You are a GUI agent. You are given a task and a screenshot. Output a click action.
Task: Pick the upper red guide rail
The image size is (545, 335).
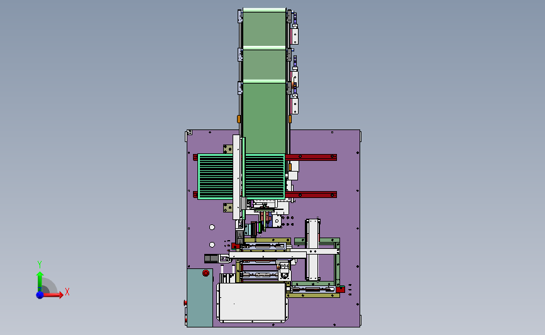pos(311,157)
